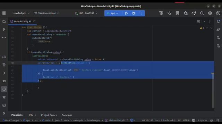222x124 pixels.
Task: Open the Search Everywhere magnifier
Action: [x=202, y=13]
